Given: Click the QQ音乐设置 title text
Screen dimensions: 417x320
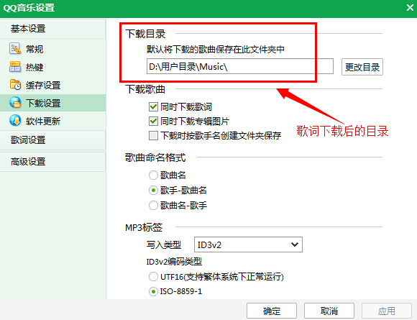Looking at the screenshot, I should [29, 8].
